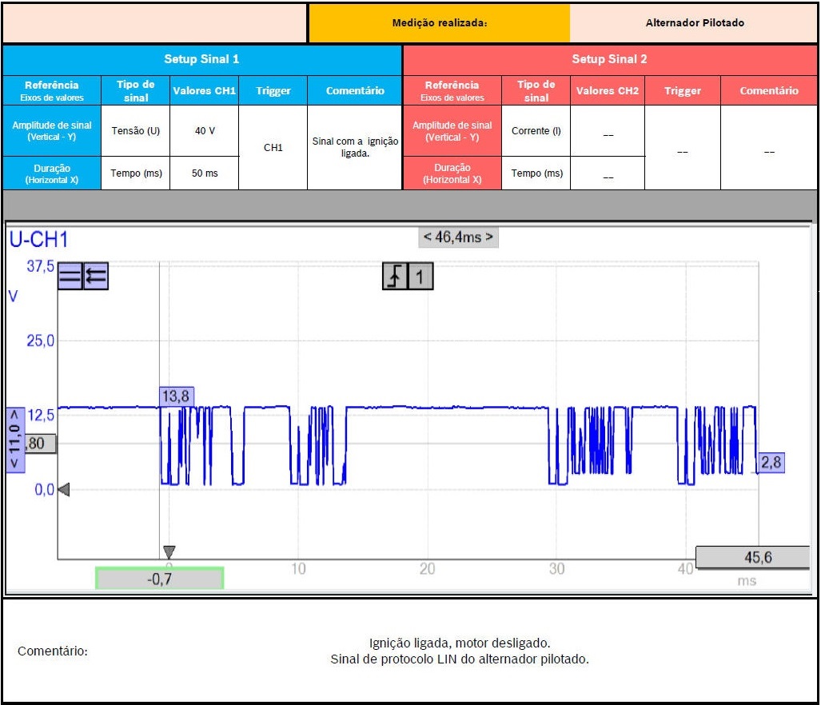The image size is (821, 705).
Task: Click the Alternador Pilotado title cell
Action: 694,23
